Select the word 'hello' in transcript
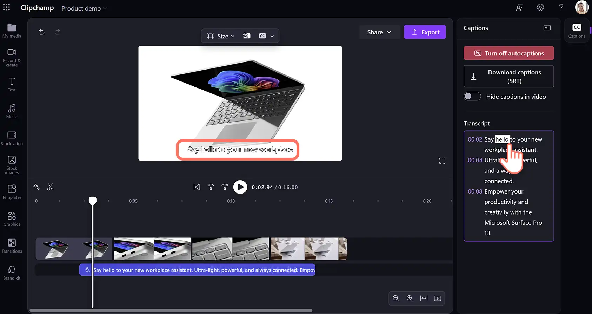 point(502,139)
